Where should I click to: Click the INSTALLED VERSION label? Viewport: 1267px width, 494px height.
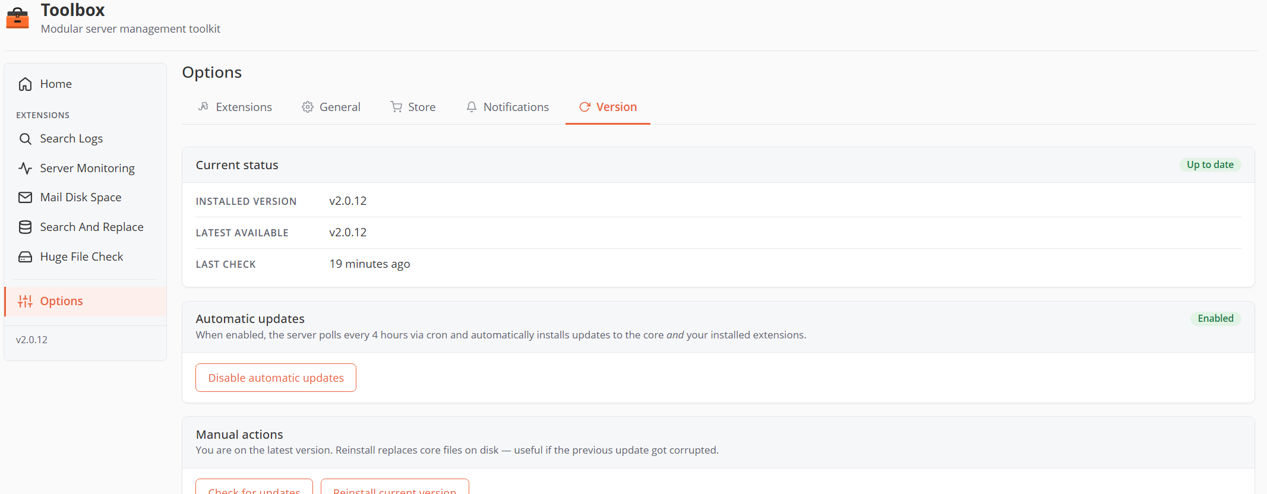[246, 201]
